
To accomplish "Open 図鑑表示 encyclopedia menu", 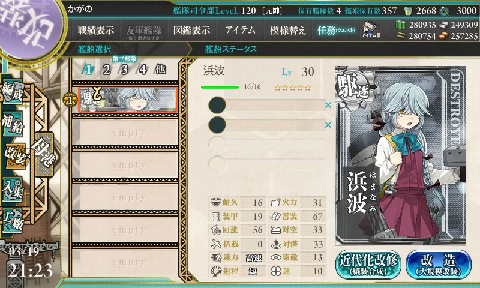I will tap(191, 30).
